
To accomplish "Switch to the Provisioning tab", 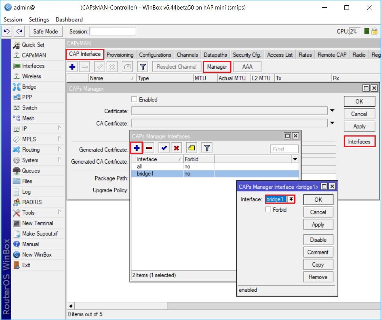I will point(120,55).
